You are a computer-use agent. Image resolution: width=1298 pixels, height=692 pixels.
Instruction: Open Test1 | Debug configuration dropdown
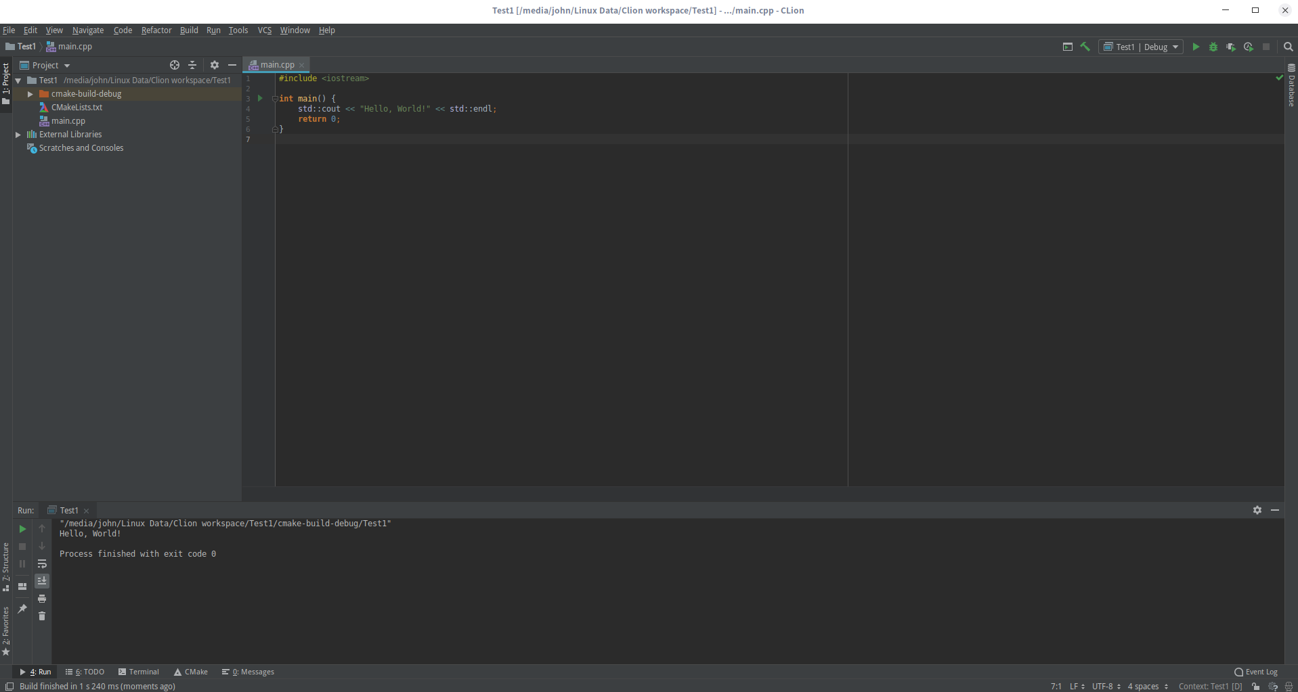[x=1141, y=47]
